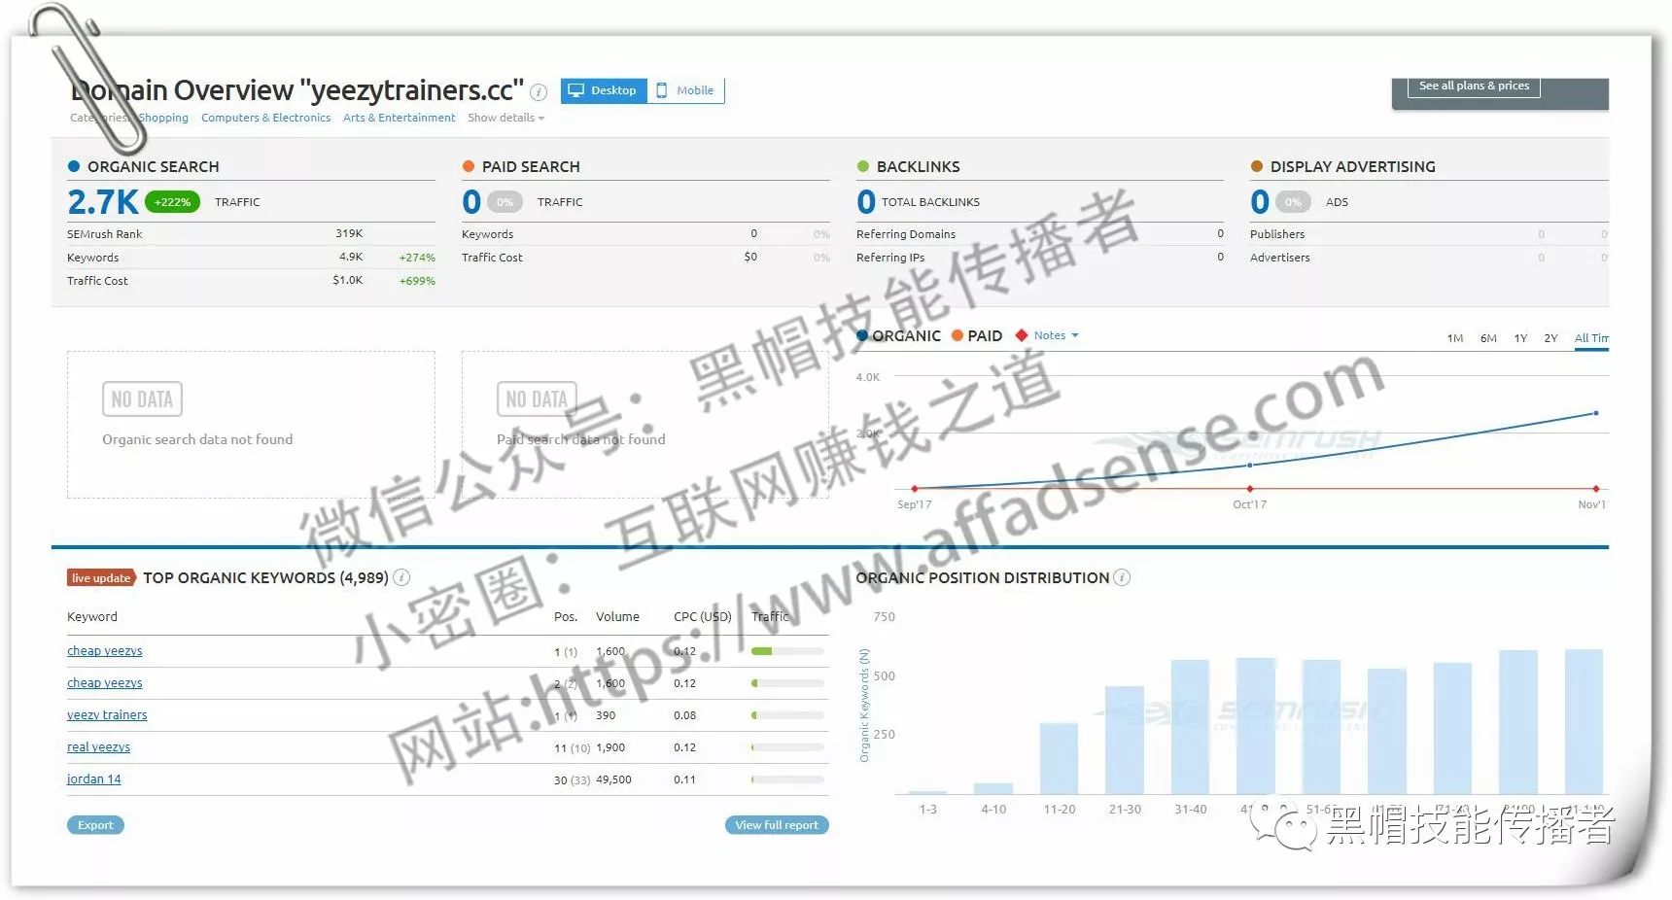The width and height of the screenshot is (1672, 900).
Task: Select 6M time range
Action: [1488, 338]
